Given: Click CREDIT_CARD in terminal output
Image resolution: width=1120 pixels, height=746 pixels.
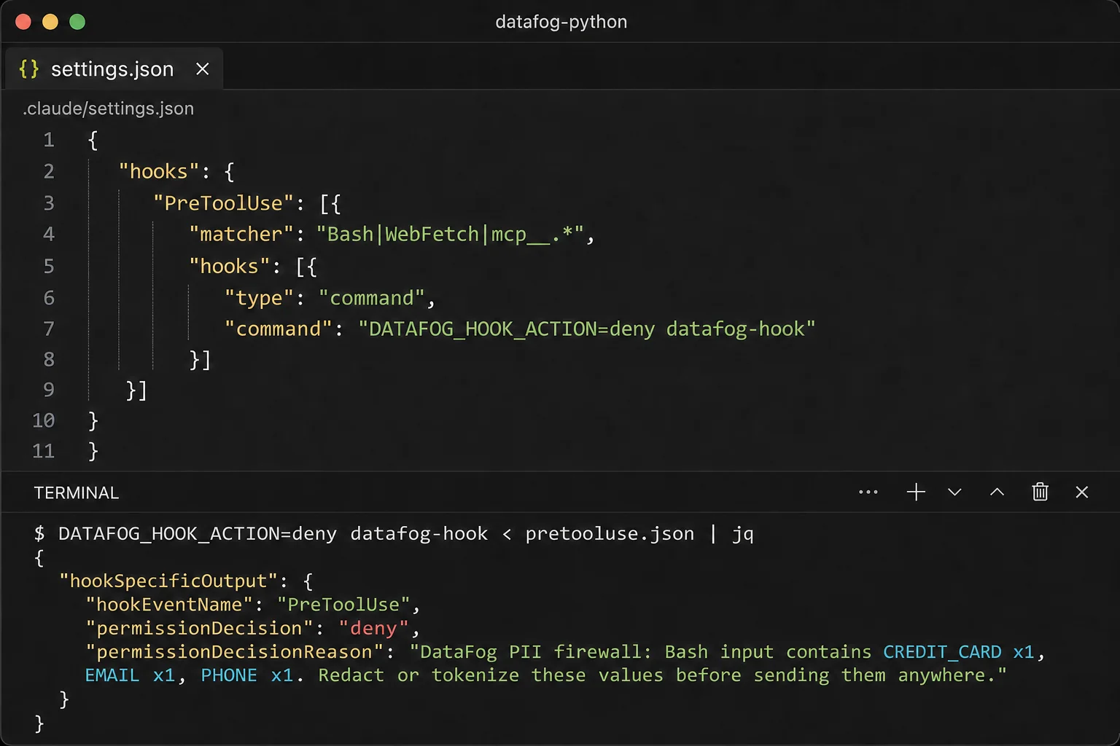Looking at the screenshot, I should click(x=942, y=651).
